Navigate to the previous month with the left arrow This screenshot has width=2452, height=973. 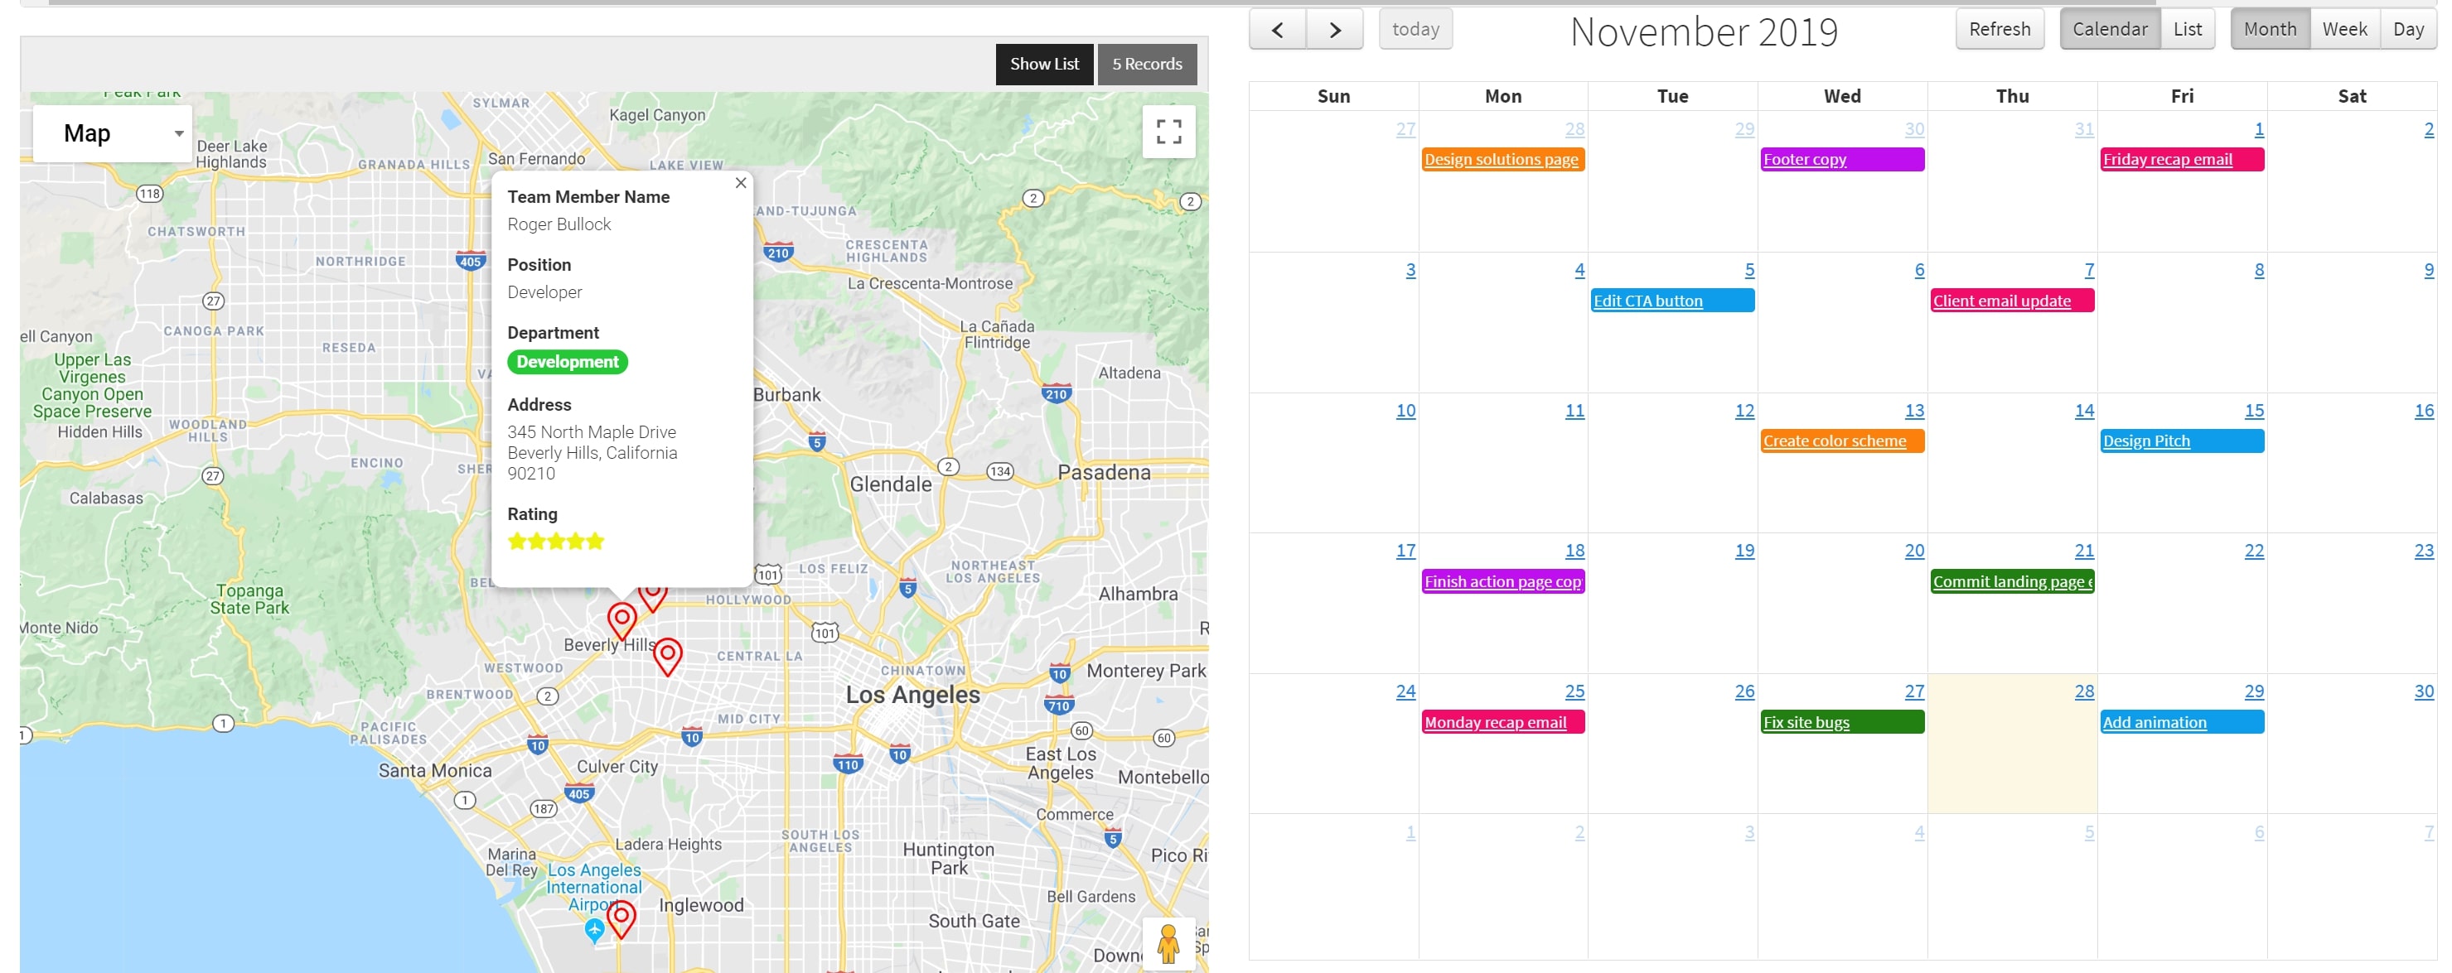[x=1278, y=28]
